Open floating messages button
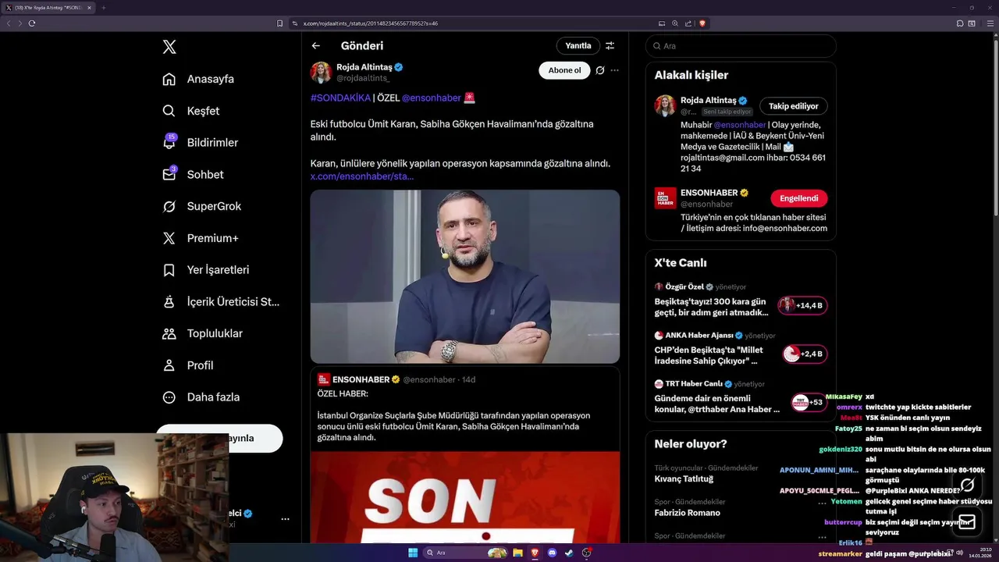 click(967, 521)
